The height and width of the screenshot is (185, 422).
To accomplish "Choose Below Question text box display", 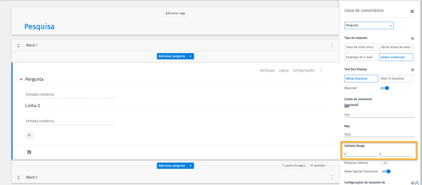I will [x=361, y=79].
